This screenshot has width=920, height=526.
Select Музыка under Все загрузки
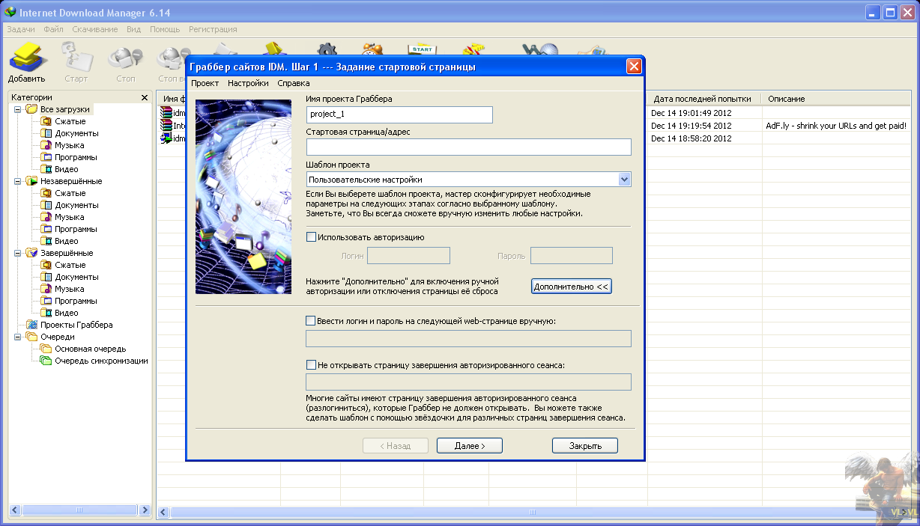[69, 145]
